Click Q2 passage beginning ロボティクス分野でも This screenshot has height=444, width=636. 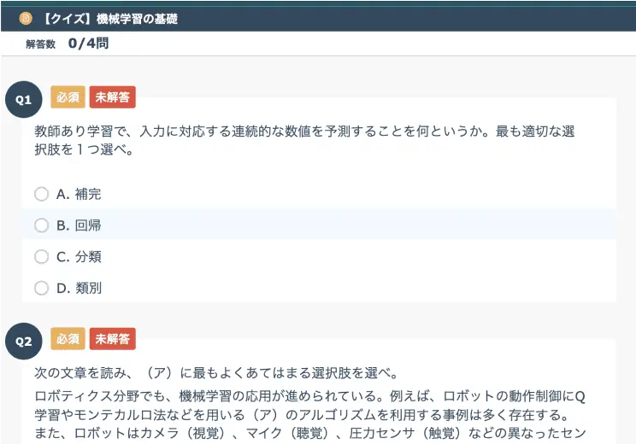[310, 415]
